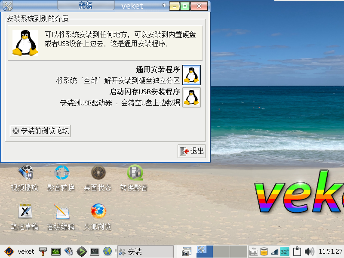Open the 高级编辑 desktop icon
Screen dimensions: 344x258
point(61,217)
